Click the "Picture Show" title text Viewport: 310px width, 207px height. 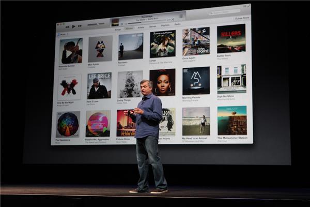[x=123, y=139]
